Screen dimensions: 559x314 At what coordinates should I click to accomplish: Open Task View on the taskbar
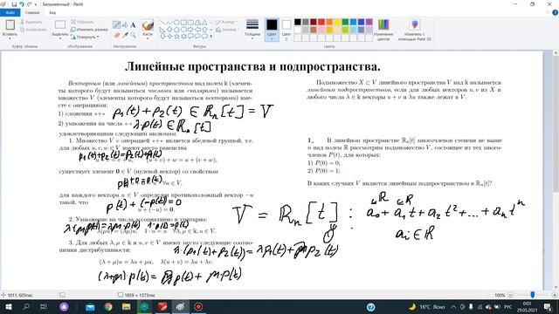[x=44, y=306]
